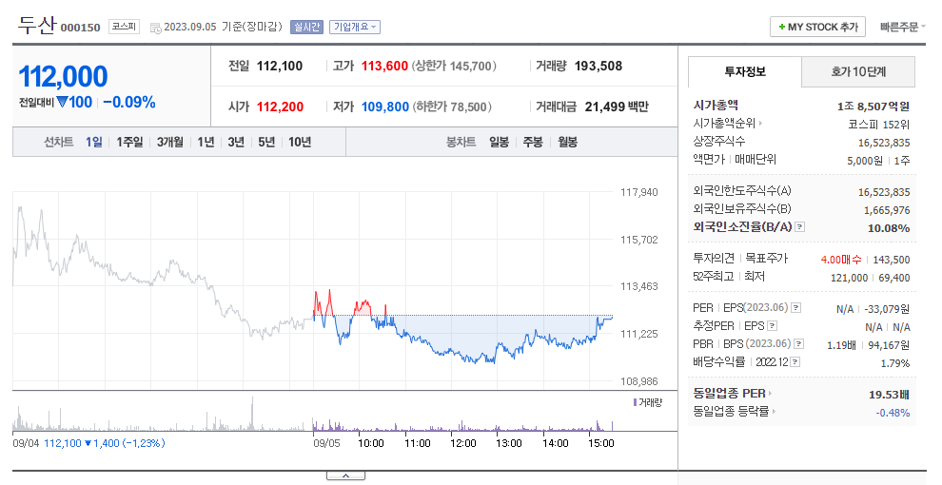This screenshot has width=942, height=485.
Task: Click the 동일업종 등락률 value -0.48%
Action: (x=893, y=413)
